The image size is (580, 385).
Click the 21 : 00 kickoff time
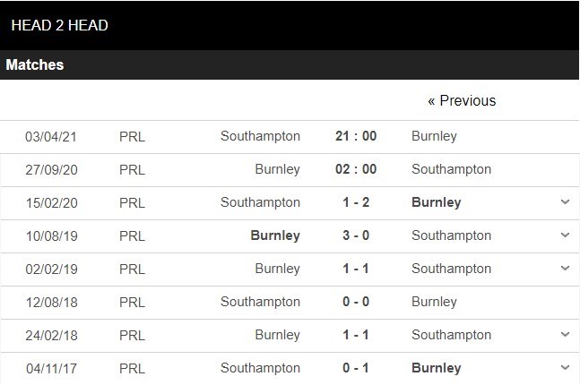pos(356,136)
